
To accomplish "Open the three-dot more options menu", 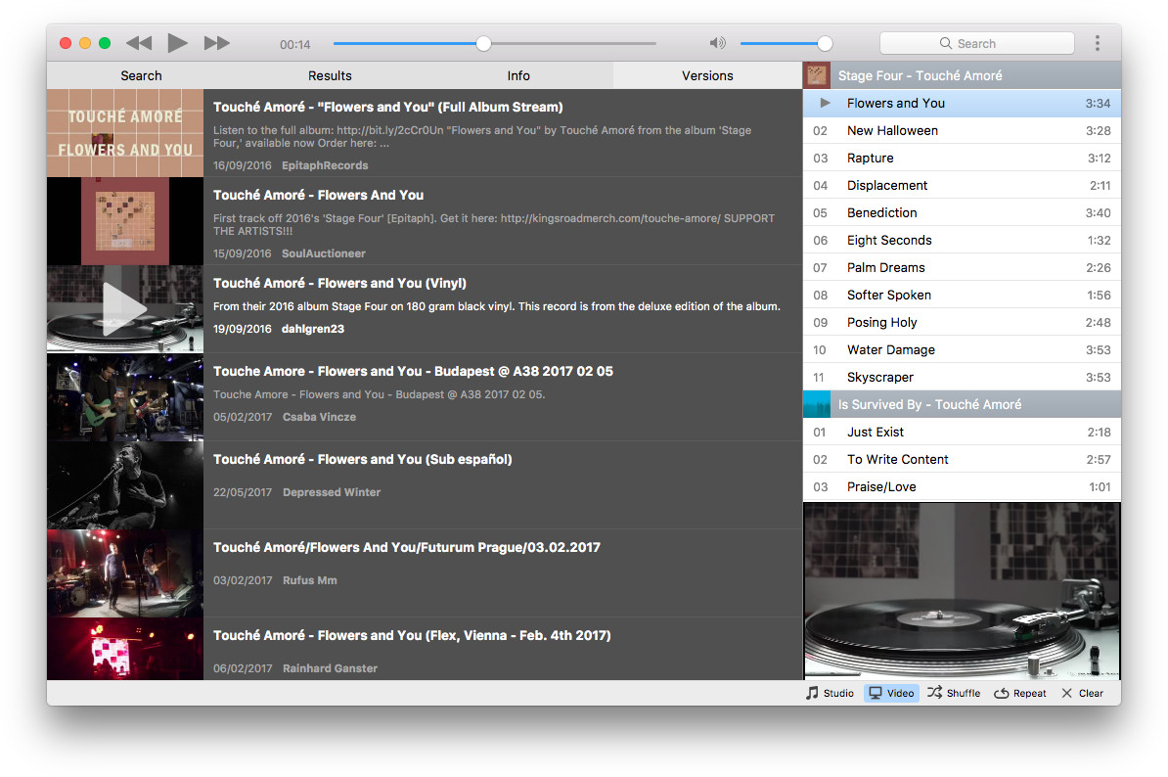I will click(1098, 43).
